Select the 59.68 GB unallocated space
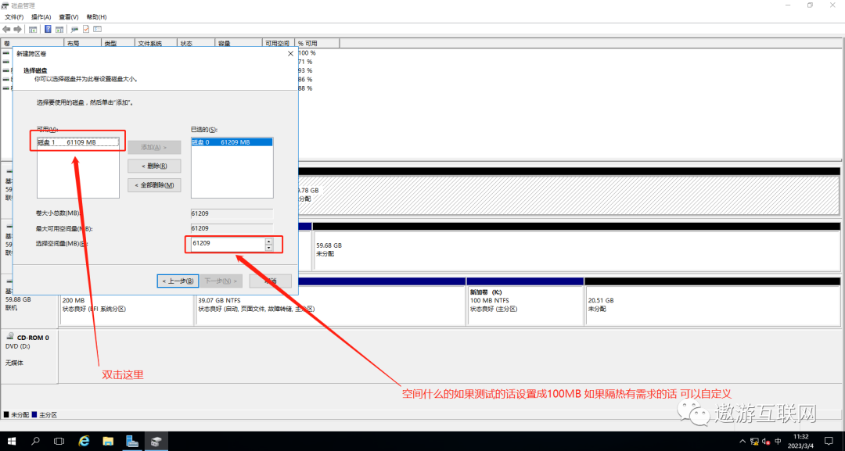Screen dimensions: 845x451 (x=576, y=249)
